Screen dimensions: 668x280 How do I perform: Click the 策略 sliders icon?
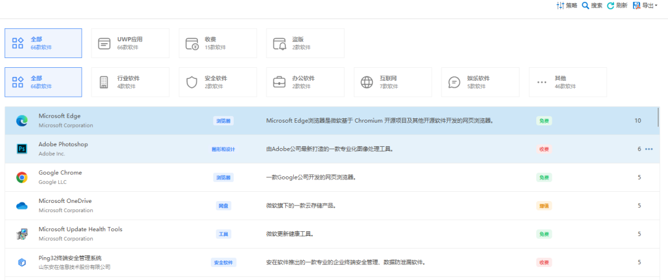560,6
